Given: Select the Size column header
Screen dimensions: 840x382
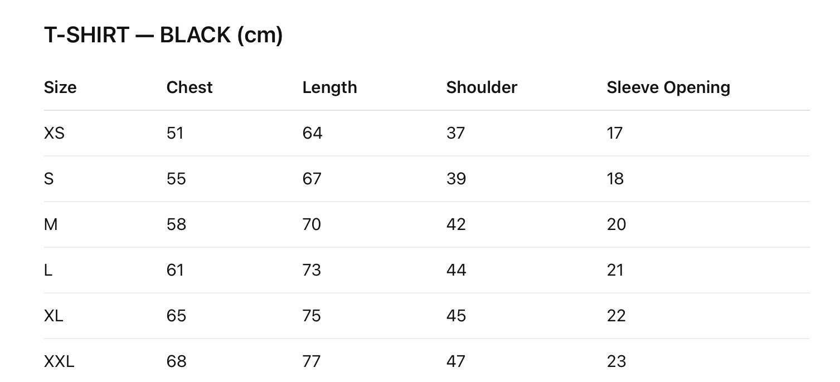Looking at the screenshot, I should click(60, 87).
